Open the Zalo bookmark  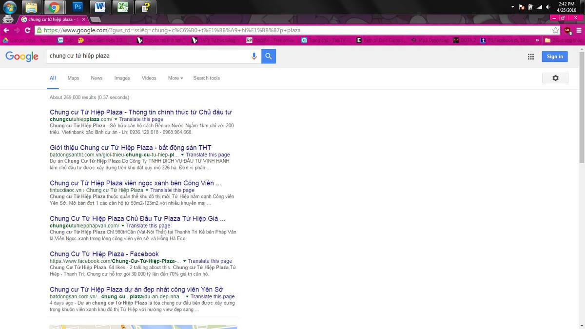point(65,40)
